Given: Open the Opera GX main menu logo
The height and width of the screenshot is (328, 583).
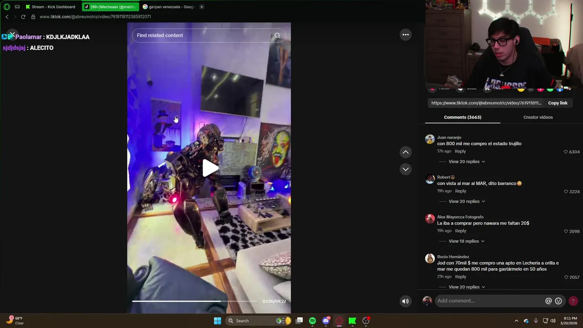Looking at the screenshot, I should 6,7.
